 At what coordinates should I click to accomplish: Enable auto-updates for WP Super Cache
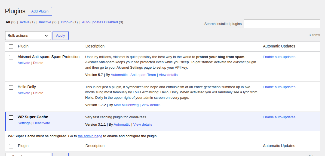coord(279,117)
